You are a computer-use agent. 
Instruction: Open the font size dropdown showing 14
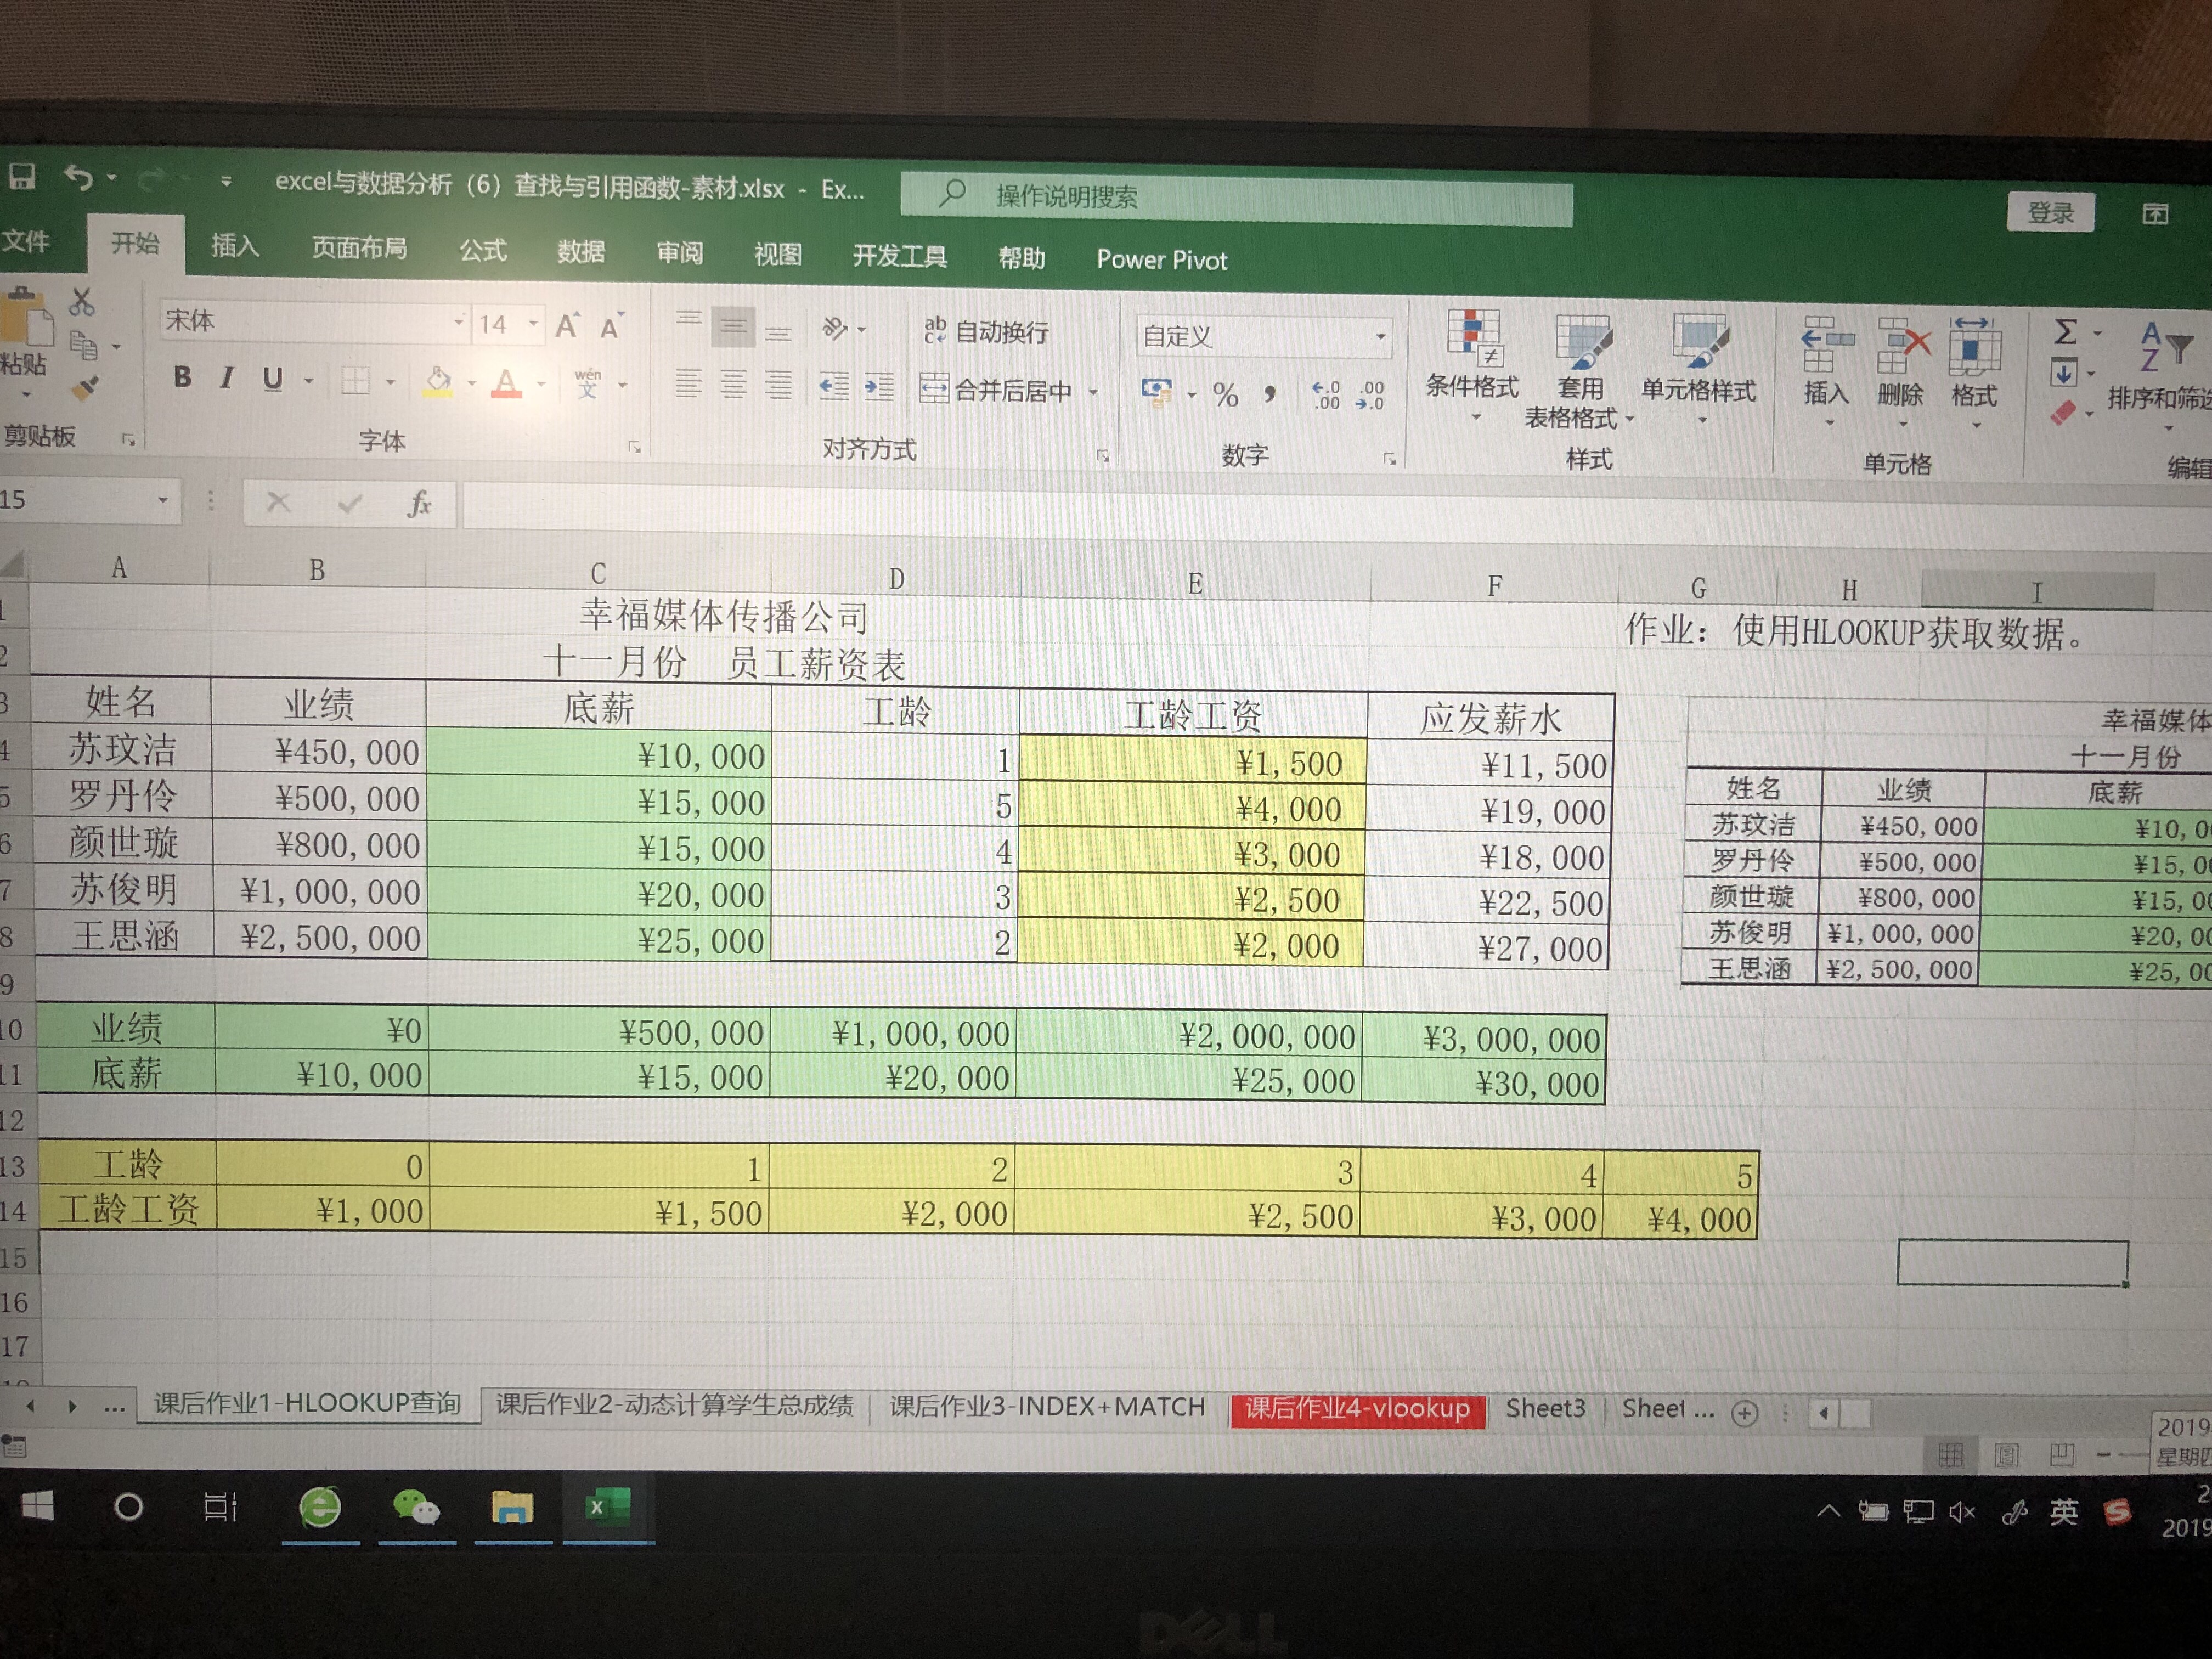(x=533, y=324)
